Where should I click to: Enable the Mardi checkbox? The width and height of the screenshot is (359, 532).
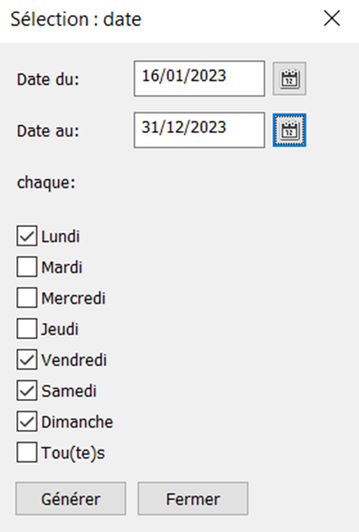coord(26,266)
